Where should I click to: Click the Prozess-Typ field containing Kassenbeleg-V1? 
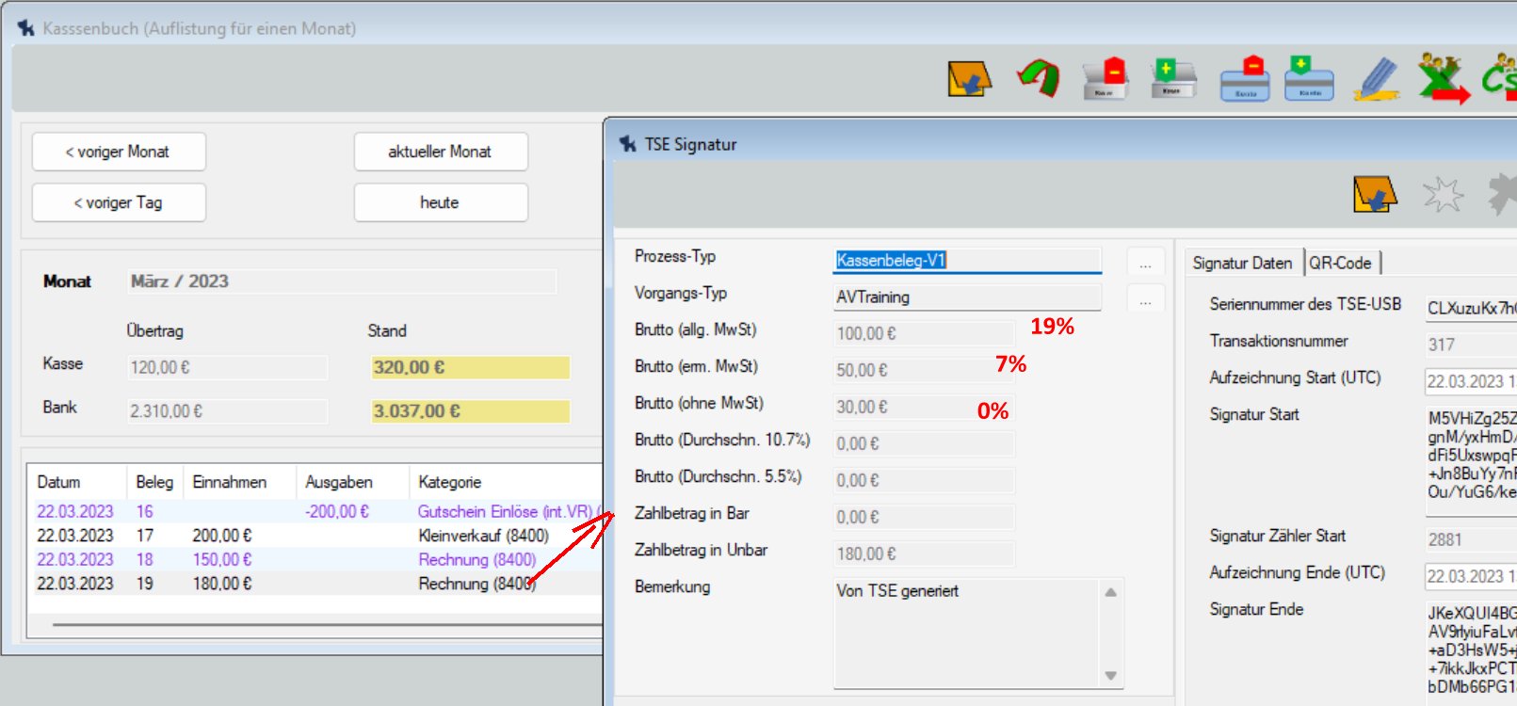(x=966, y=261)
